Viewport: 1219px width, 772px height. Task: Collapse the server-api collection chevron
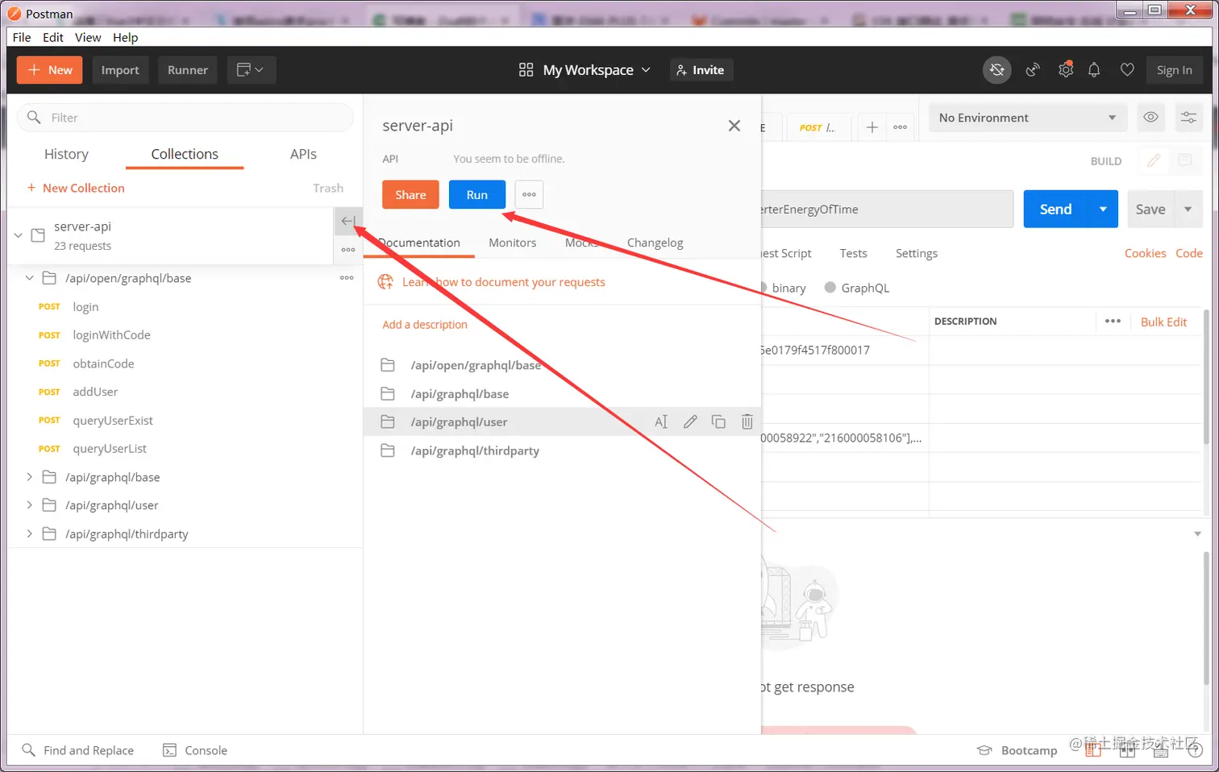19,235
